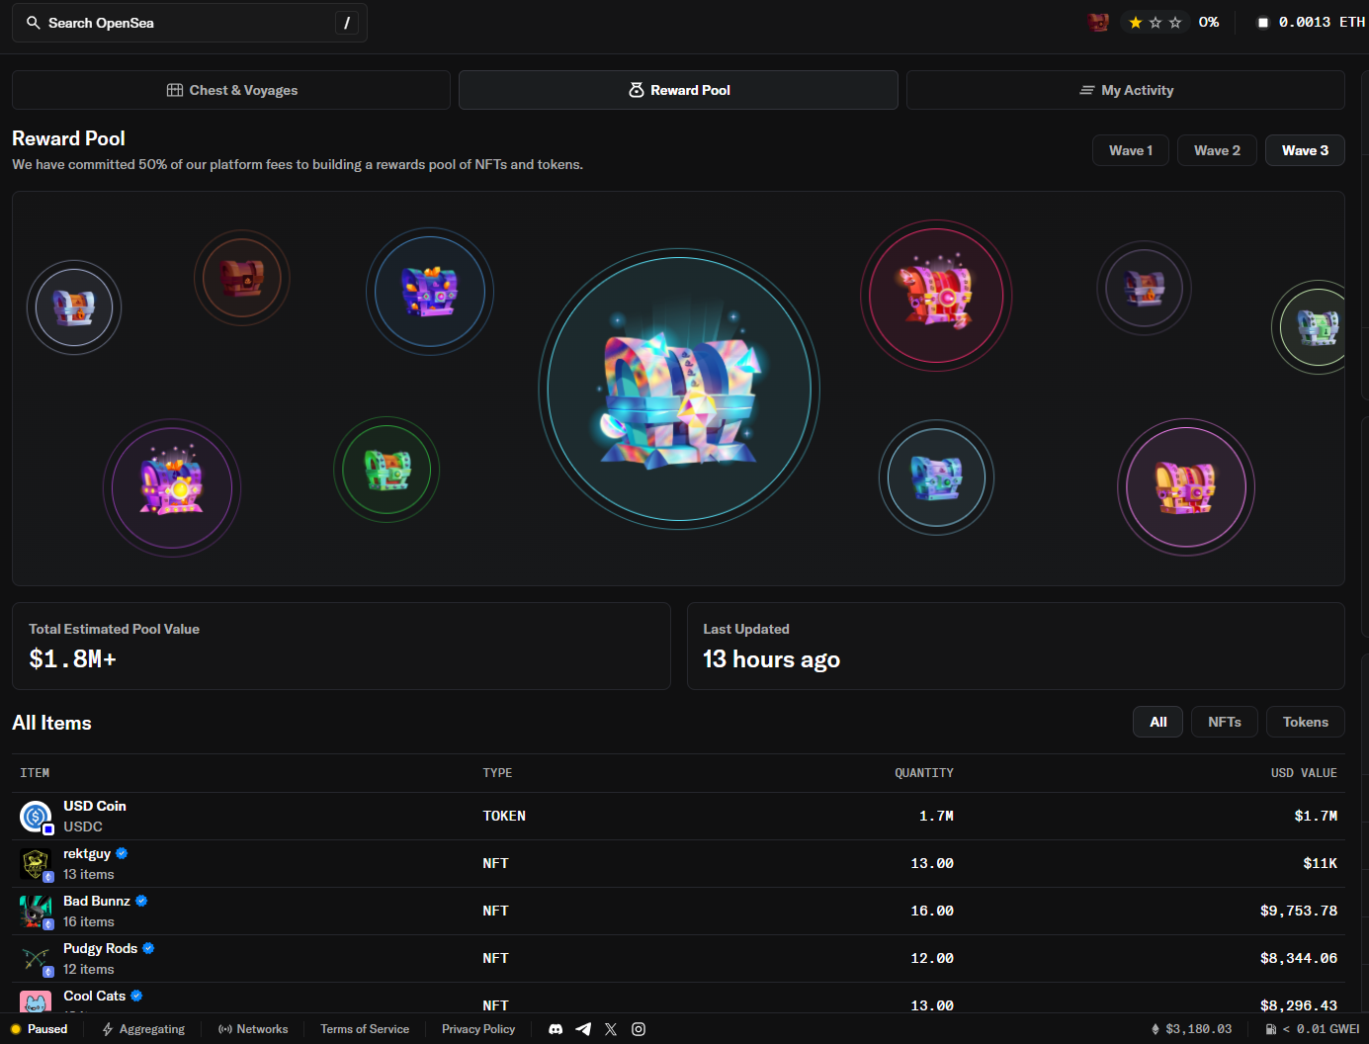1369x1044 pixels.
Task: Open the Discord icon link in footer
Action: point(556,1029)
